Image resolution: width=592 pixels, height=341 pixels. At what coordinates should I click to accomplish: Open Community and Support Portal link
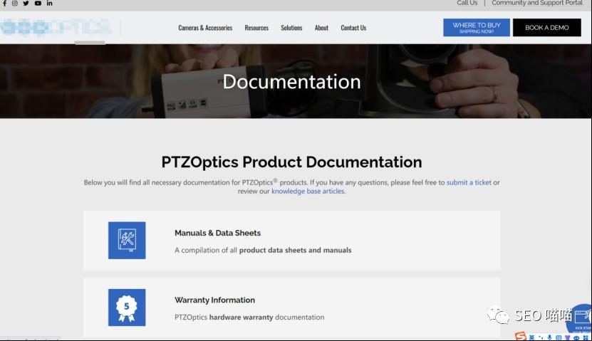point(537,3)
